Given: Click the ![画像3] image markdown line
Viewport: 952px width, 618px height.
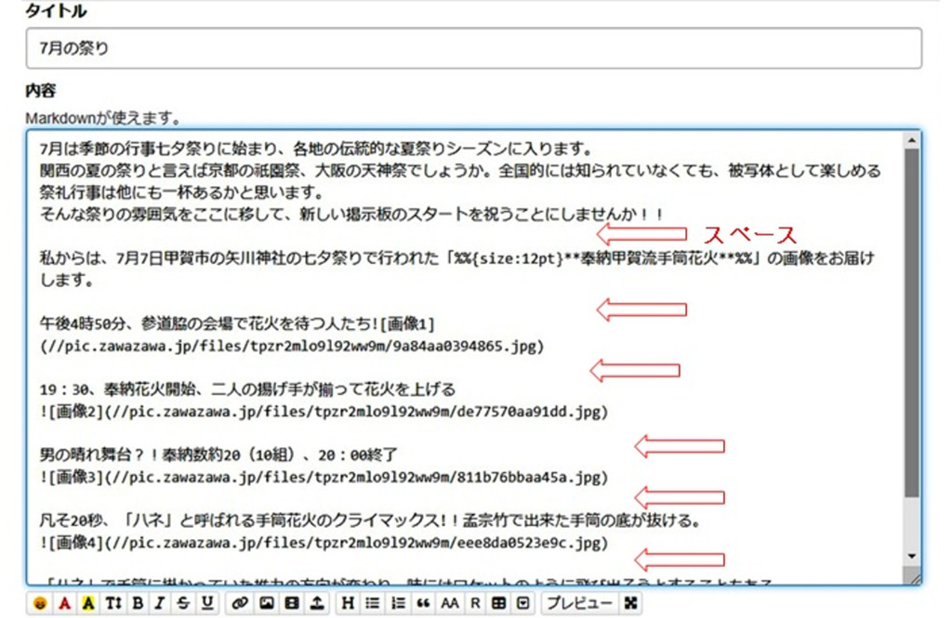Looking at the screenshot, I should pyautogui.click(x=324, y=477).
